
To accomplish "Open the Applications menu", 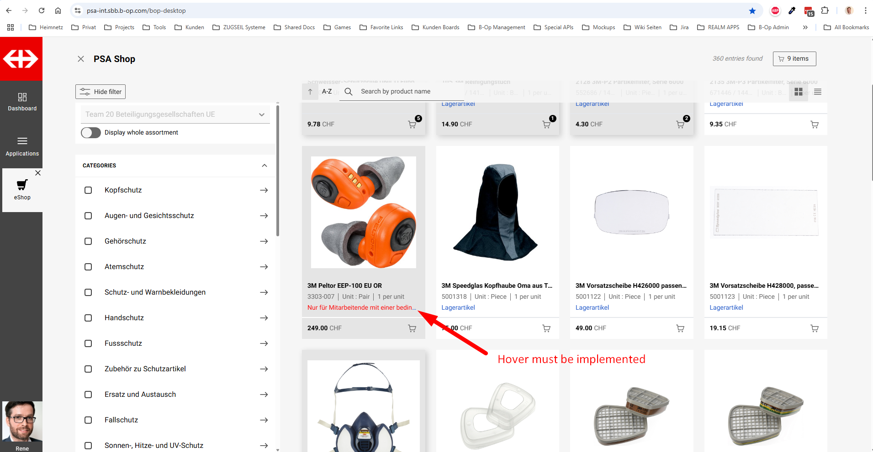I will [22, 146].
